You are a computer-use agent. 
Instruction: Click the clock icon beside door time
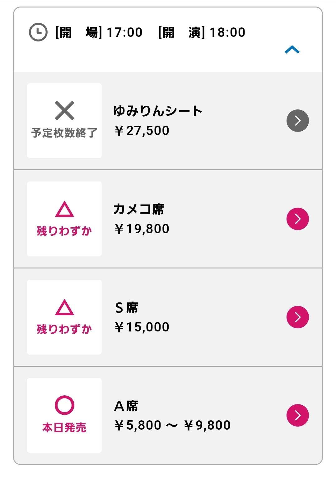pos(38,32)
